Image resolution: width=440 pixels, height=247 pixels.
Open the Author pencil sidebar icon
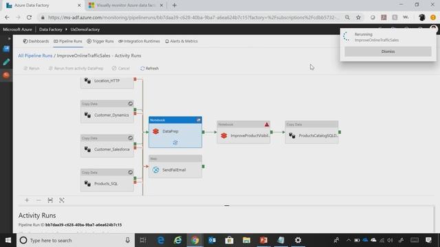coord(6,62)
